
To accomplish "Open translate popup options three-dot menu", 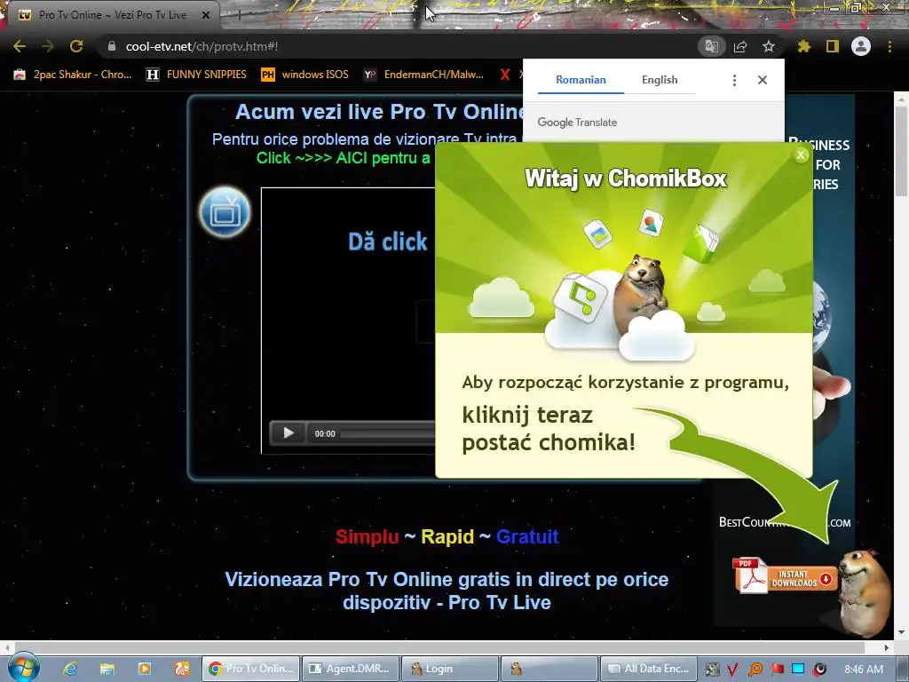I will [x=734, y=80].
